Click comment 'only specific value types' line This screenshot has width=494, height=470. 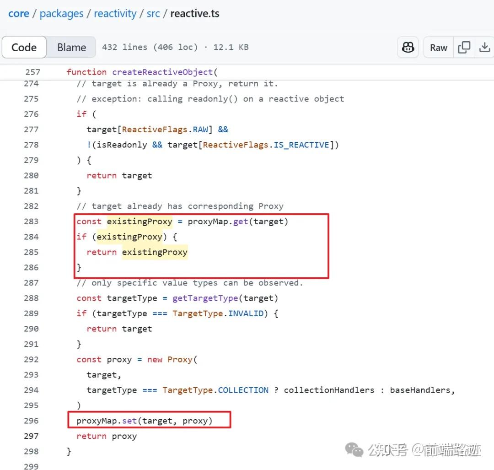(x=190, y=283)
